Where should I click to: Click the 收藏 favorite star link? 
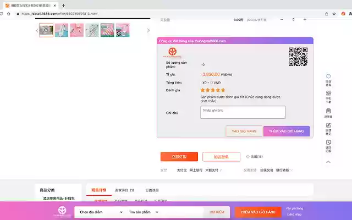(254, 157)
